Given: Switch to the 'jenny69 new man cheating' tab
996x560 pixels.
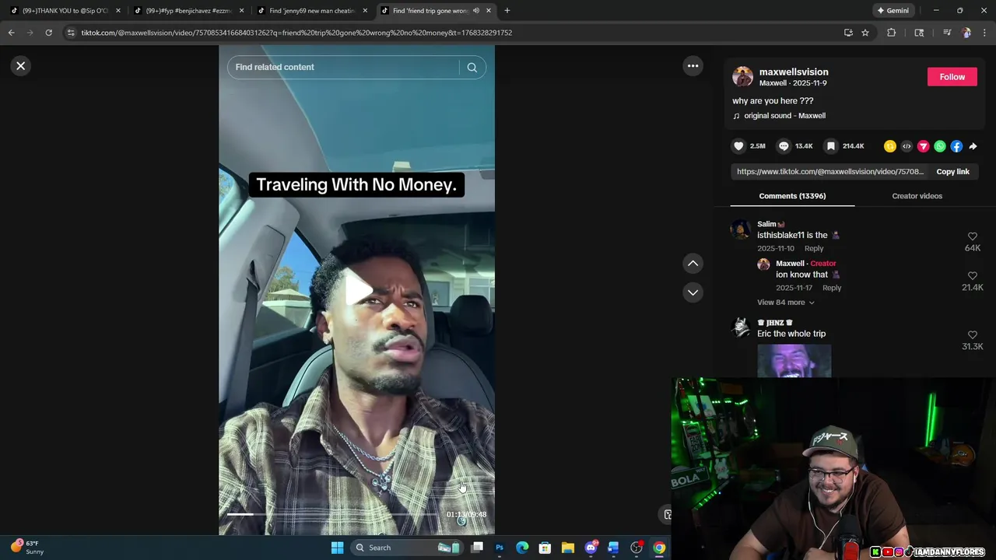Looking at the screenshot, I should coord(312,11).
